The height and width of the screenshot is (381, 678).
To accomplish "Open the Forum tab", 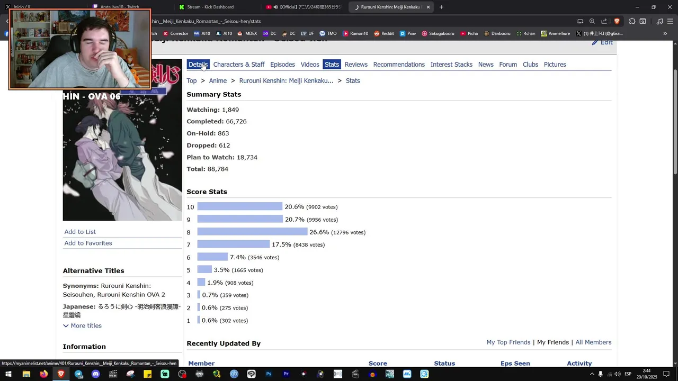I will pos(508,65).
